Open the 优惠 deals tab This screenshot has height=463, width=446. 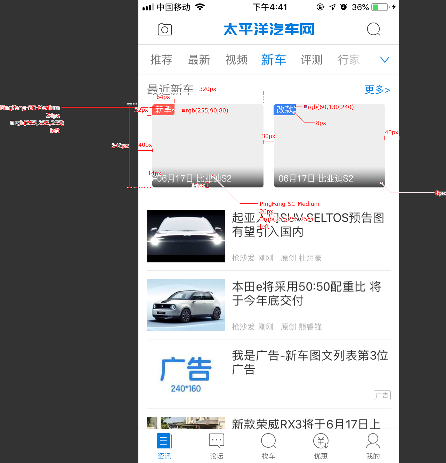coord(321,446)
